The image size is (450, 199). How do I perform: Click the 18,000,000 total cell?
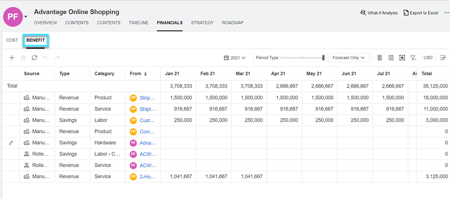click(434, 98)
